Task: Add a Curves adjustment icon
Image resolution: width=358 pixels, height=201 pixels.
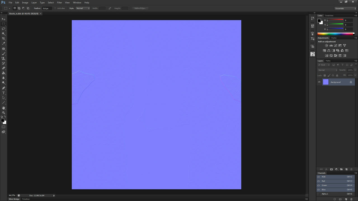Action: click(336, 46)
